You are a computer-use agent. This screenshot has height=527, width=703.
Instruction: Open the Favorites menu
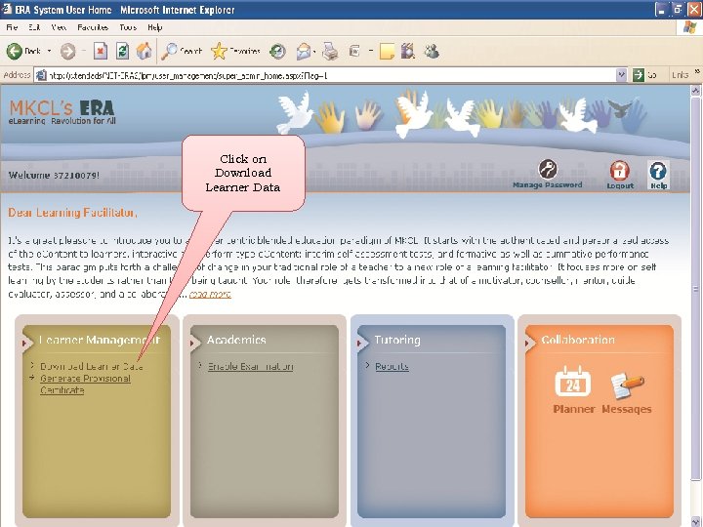93,27
